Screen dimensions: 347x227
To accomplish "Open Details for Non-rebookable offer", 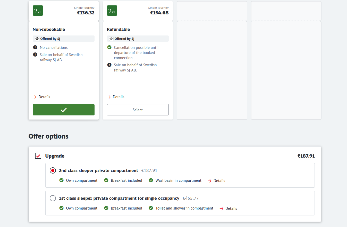I will (44, 97).
